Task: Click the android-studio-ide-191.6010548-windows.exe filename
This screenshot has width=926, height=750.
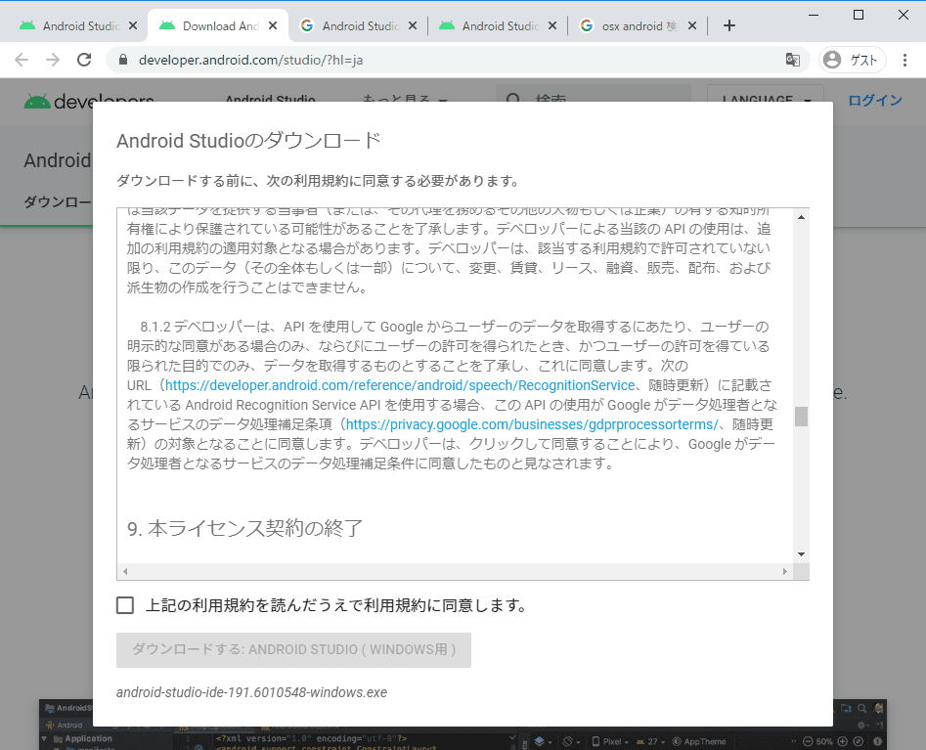Action: [x=251, y=692]
